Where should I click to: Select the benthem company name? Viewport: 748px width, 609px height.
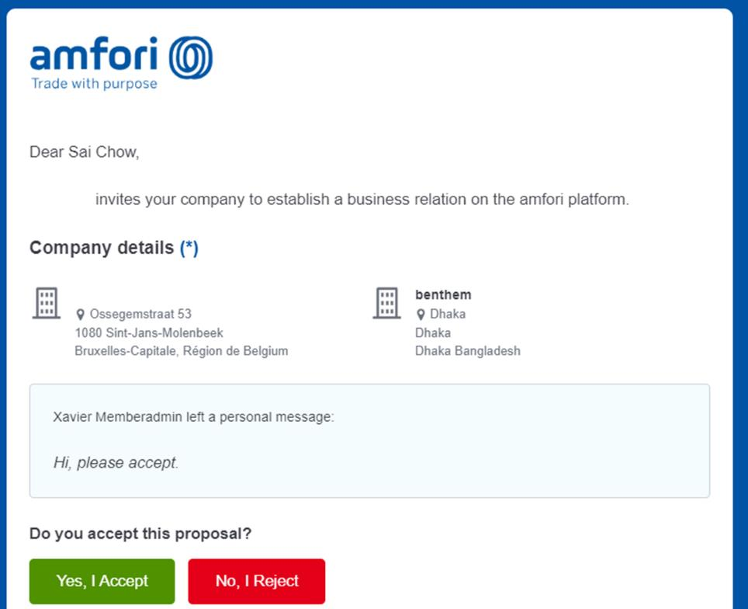[x=443, y=295]
